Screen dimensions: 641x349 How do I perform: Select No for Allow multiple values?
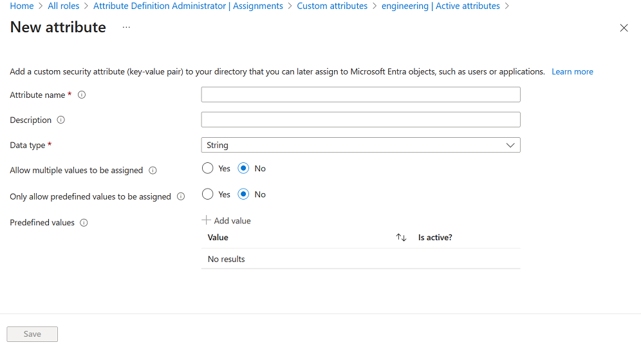[x=243, y=169]
